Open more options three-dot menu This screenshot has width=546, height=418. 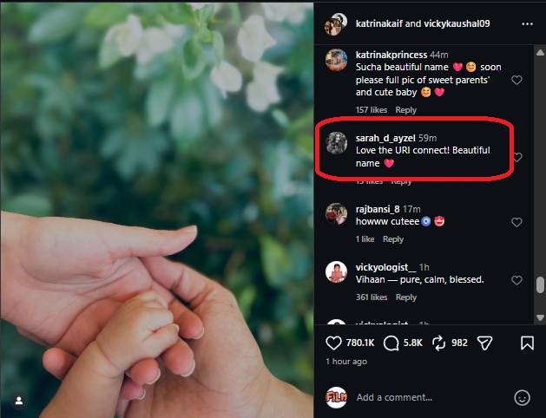[527, 23]
